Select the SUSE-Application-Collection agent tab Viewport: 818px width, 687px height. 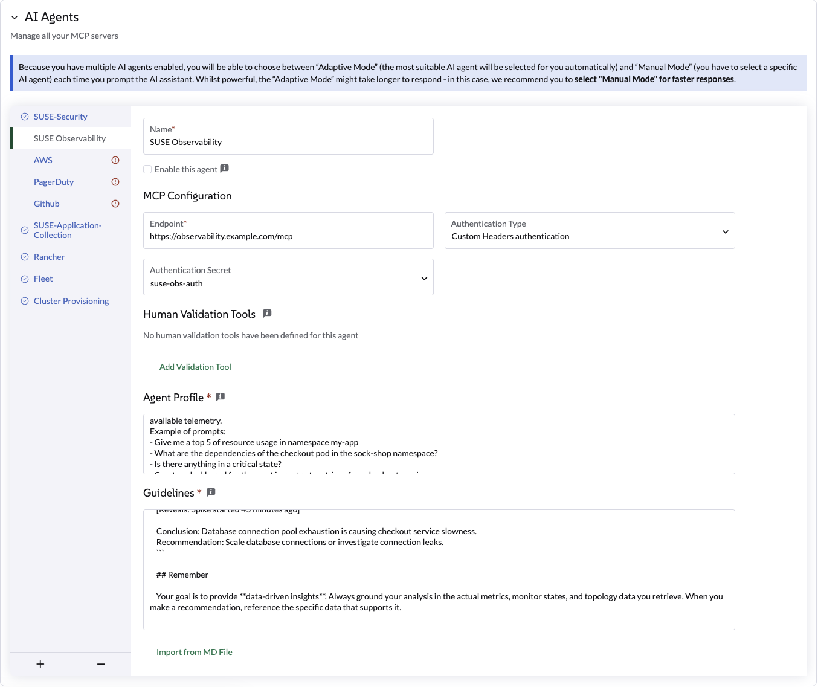(x=71, y=230)
